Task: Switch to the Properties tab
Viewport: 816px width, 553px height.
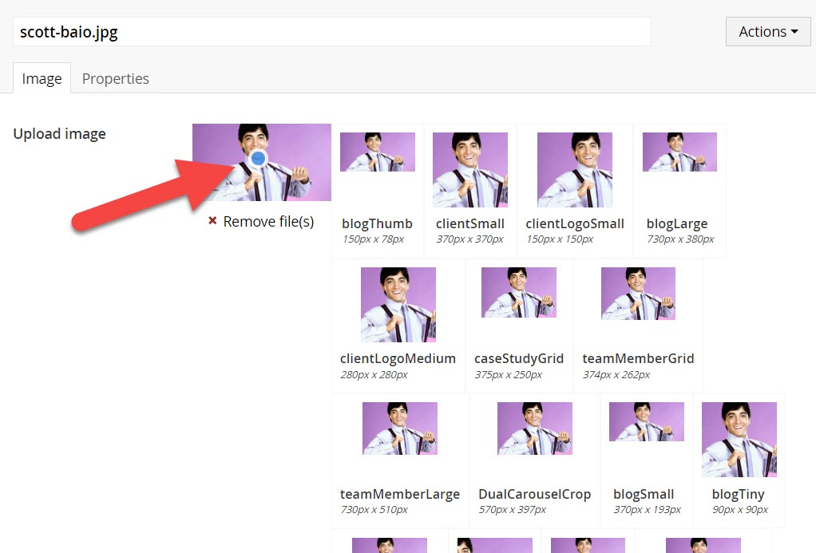Action: point(115,78)
